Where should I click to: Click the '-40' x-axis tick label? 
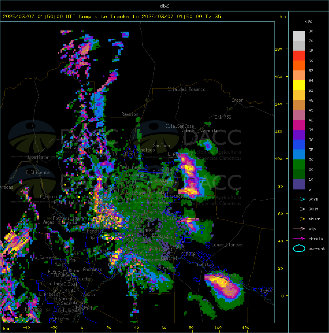[x=26, y=328]
